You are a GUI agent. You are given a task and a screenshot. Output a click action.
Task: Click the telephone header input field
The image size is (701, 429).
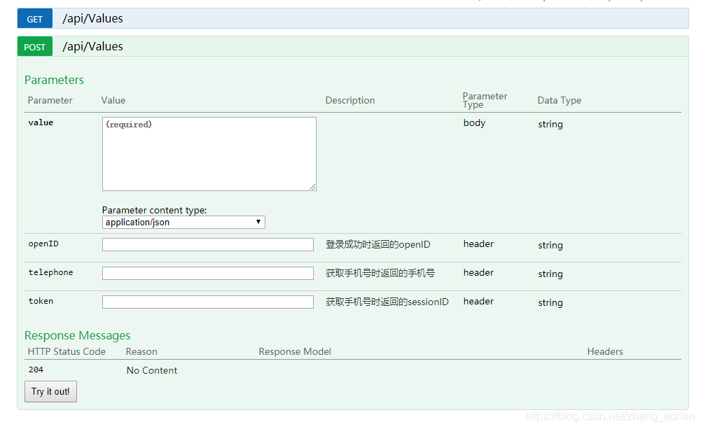pos(208,274)
